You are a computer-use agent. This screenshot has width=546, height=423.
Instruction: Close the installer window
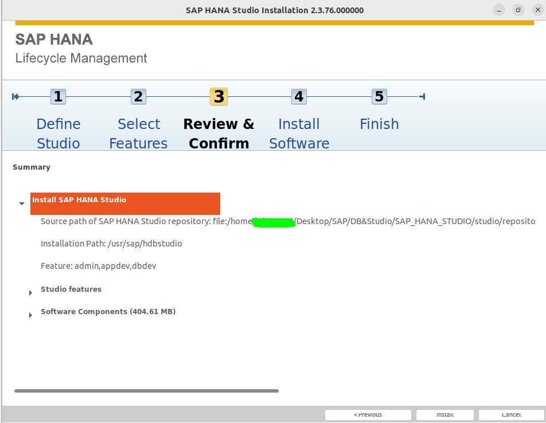pos(537,10)
